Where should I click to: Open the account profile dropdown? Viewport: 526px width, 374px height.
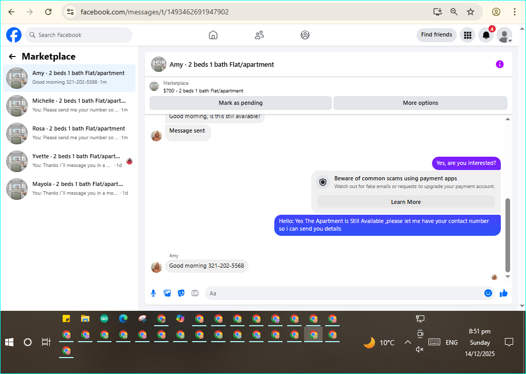point(504,35)
